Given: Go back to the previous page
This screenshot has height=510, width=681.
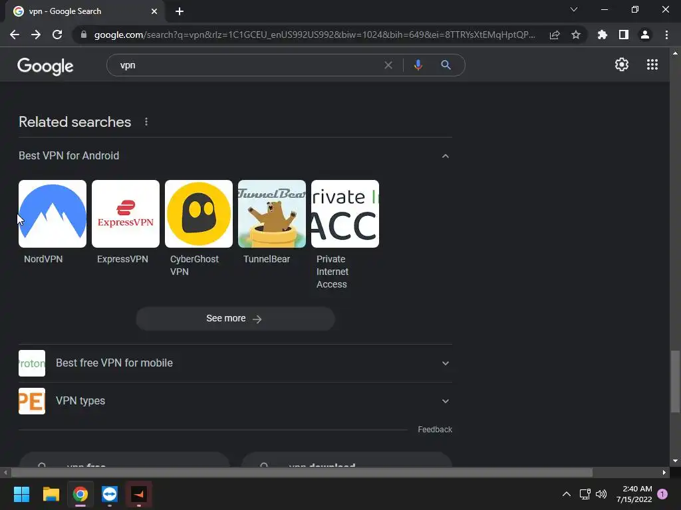Looking at the screenshot, I should coord(15,35).
